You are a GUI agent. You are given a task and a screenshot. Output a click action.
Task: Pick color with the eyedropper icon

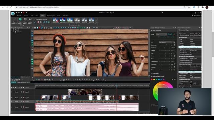point(173,79)
